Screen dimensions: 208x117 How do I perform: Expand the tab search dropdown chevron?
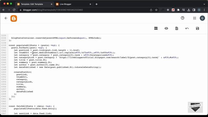(204, 4)
